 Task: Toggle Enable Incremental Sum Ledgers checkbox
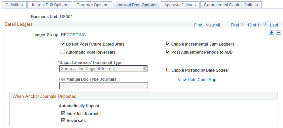point(168,44)
